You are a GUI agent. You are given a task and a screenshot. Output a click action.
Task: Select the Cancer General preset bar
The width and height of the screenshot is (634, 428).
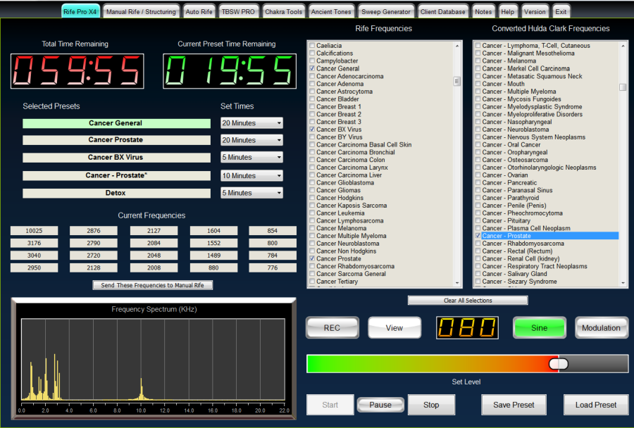(x=116, y=123)
